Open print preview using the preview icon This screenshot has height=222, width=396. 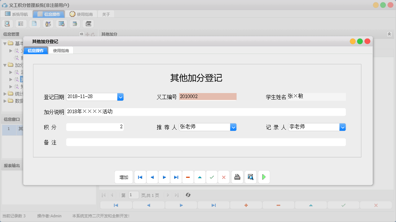pyautogui.click(x=250, y=177)
